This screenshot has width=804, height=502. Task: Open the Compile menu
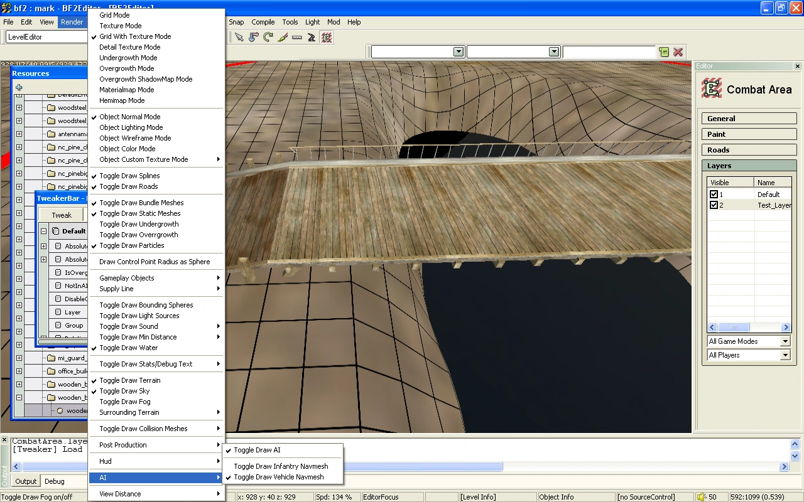click(x=263, y=22)
